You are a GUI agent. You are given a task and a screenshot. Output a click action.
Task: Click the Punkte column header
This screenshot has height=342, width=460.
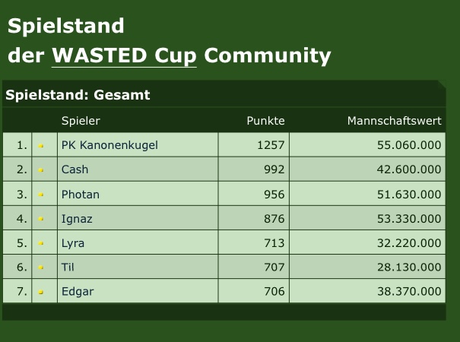tap(265, 121)
